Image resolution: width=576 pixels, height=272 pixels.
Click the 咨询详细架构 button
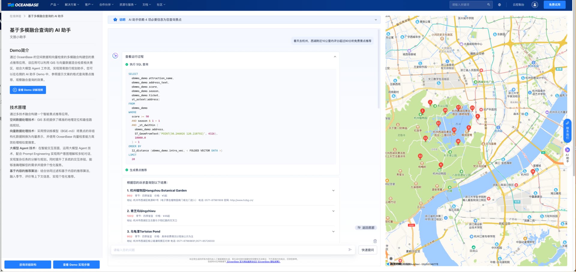coord(28,265)
